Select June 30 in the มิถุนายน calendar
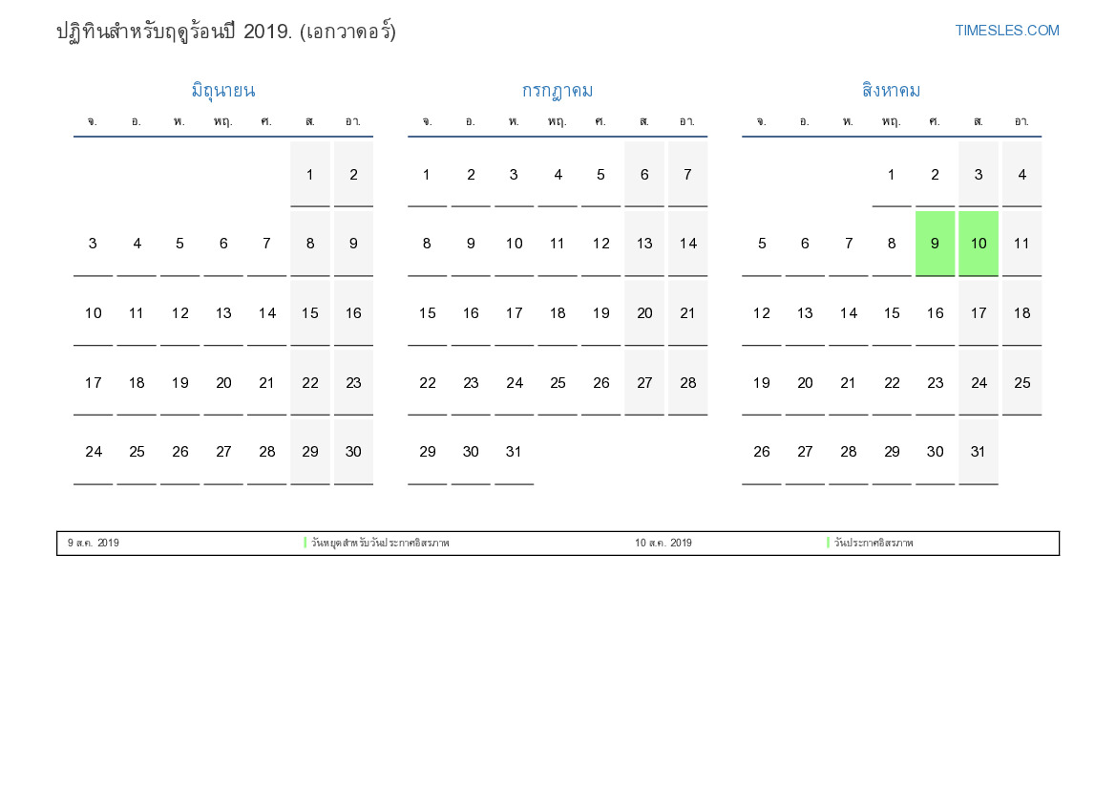Screen dimensions: 1116x790 pos(353,452)
